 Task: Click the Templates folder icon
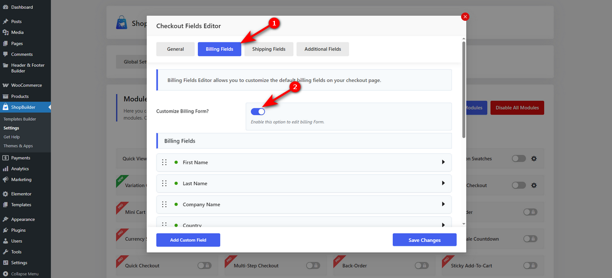point(5,205)
